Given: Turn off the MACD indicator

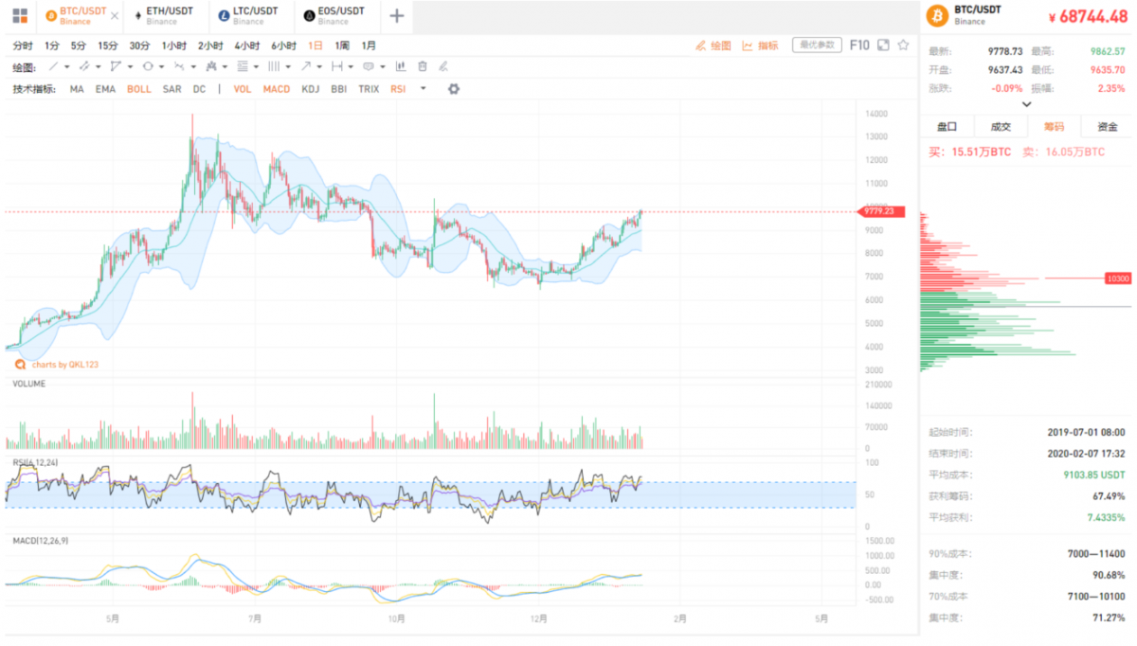Looking at the screenshot, I should pos(277,89).
